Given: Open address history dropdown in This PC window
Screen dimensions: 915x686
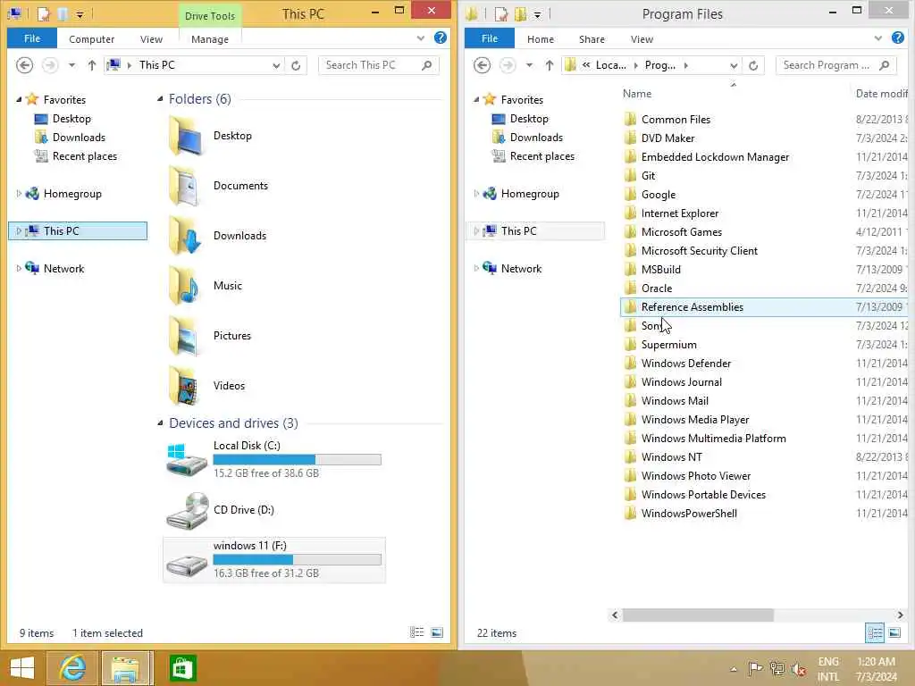Looking at the screenshot, I should (277, 65).
